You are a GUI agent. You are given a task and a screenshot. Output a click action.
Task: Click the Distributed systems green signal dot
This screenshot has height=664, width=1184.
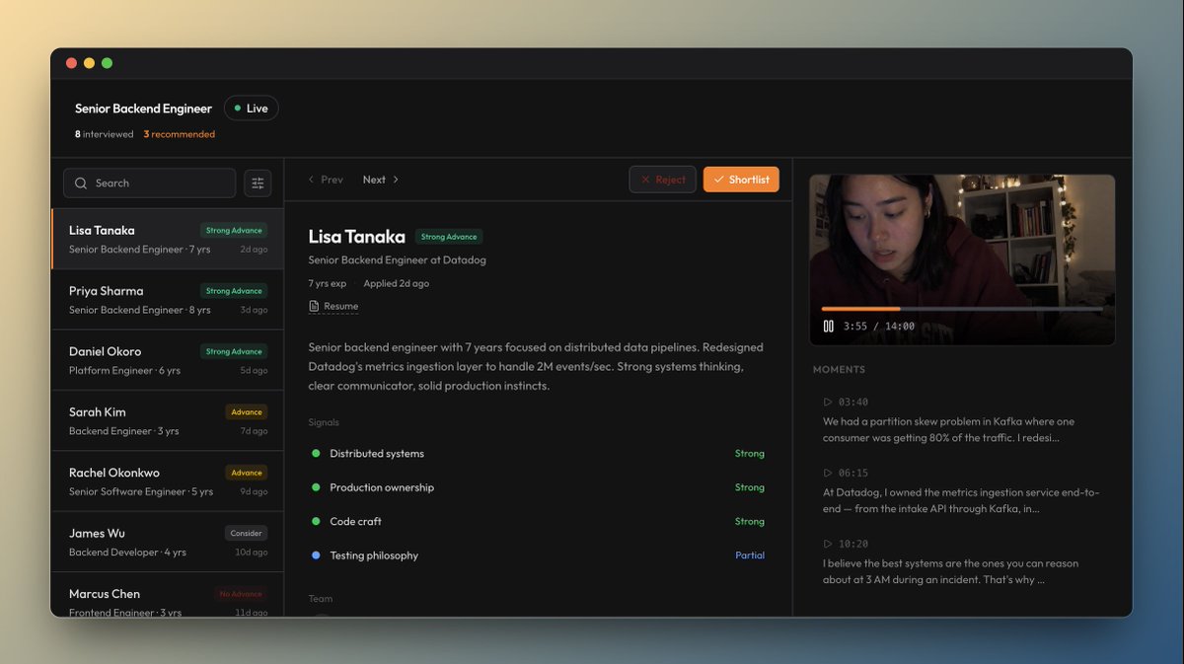[x=316, y=454]
